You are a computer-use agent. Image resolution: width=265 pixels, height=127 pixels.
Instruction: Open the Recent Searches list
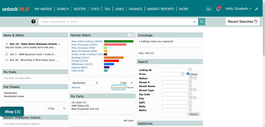tap(243, 22)
